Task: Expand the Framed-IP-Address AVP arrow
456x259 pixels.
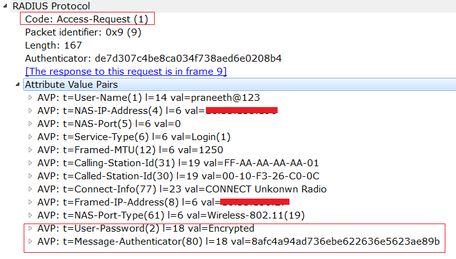Action: [29, 202]
